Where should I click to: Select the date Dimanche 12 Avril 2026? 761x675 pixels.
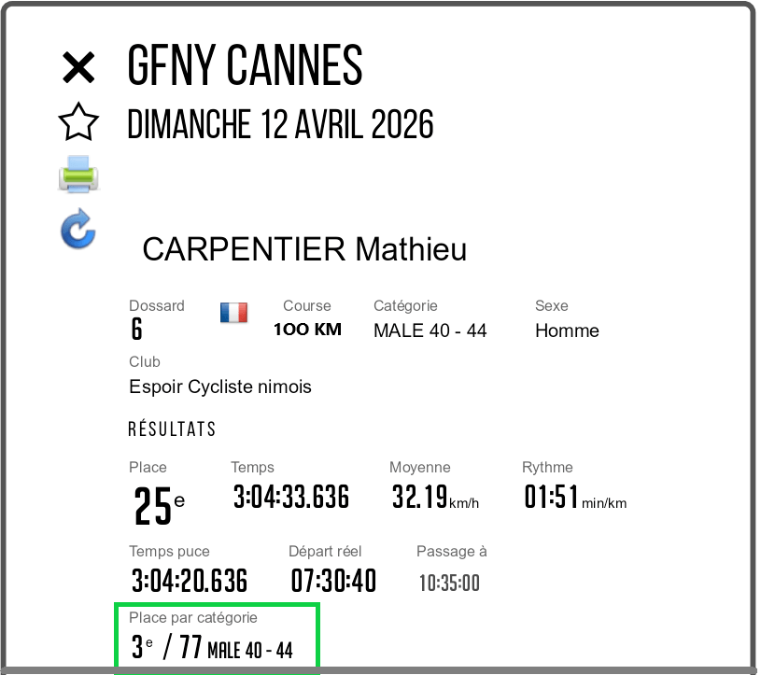point(280,124)
